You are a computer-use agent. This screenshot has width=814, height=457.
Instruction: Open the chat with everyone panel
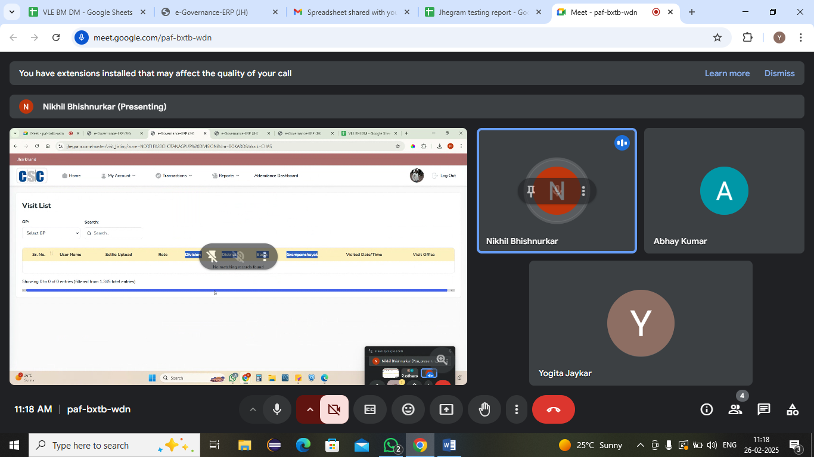[x=764, y=409]
